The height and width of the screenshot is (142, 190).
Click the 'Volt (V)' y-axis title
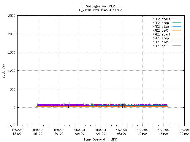[x=4, y=71]
